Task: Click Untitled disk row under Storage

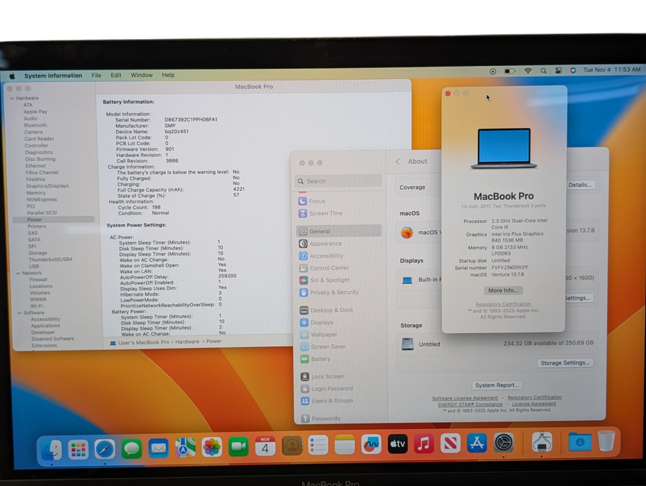Action: pyautogui.click(x=497, y=344)
